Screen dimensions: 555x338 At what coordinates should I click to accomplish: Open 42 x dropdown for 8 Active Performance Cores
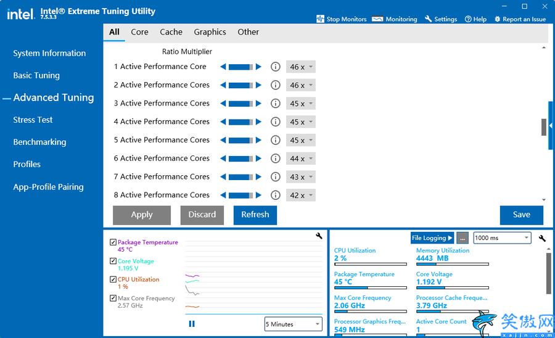pyautogui.click(x=300, y=195)
